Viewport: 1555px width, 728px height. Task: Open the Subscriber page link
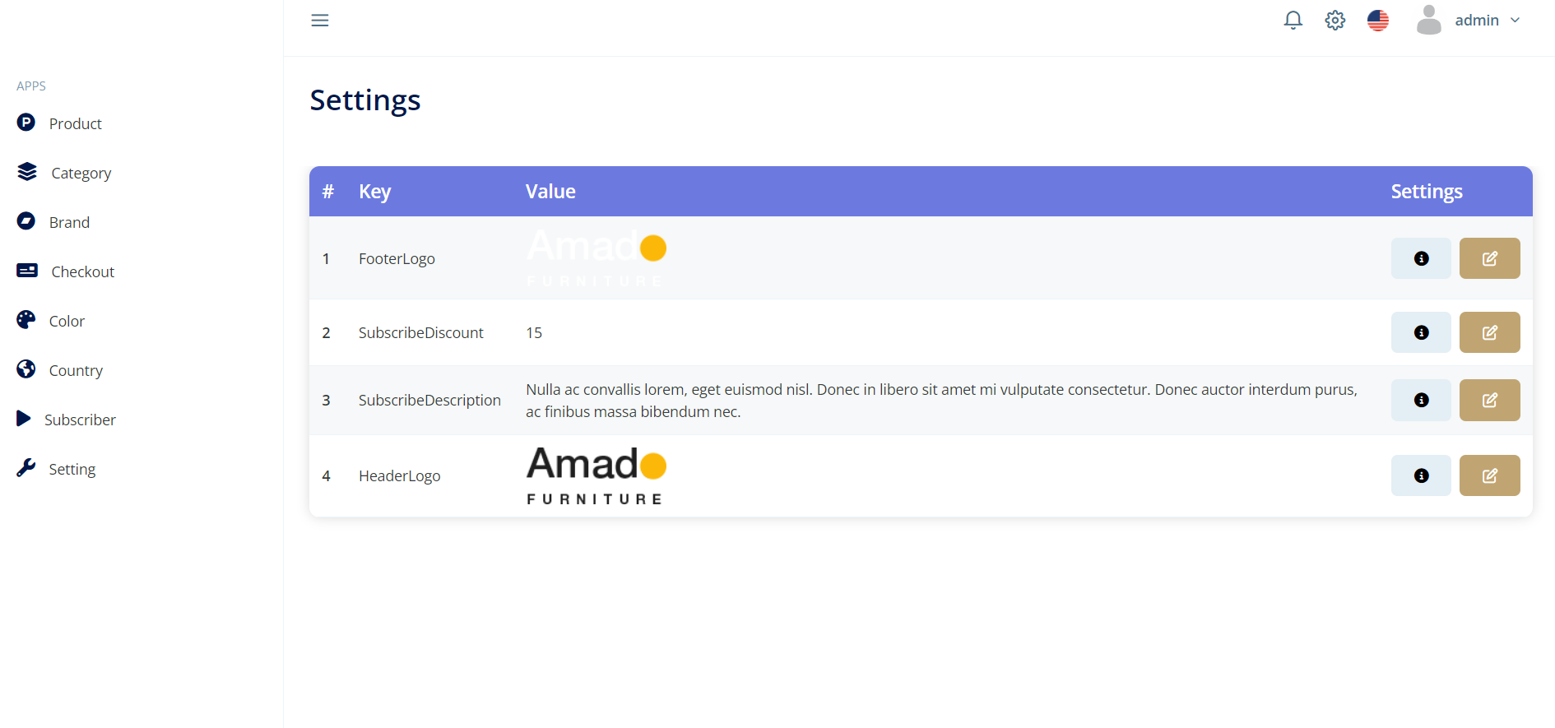coord(80,420)
